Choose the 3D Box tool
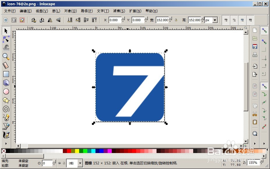 pyautogui.click(x=6, y=83)
